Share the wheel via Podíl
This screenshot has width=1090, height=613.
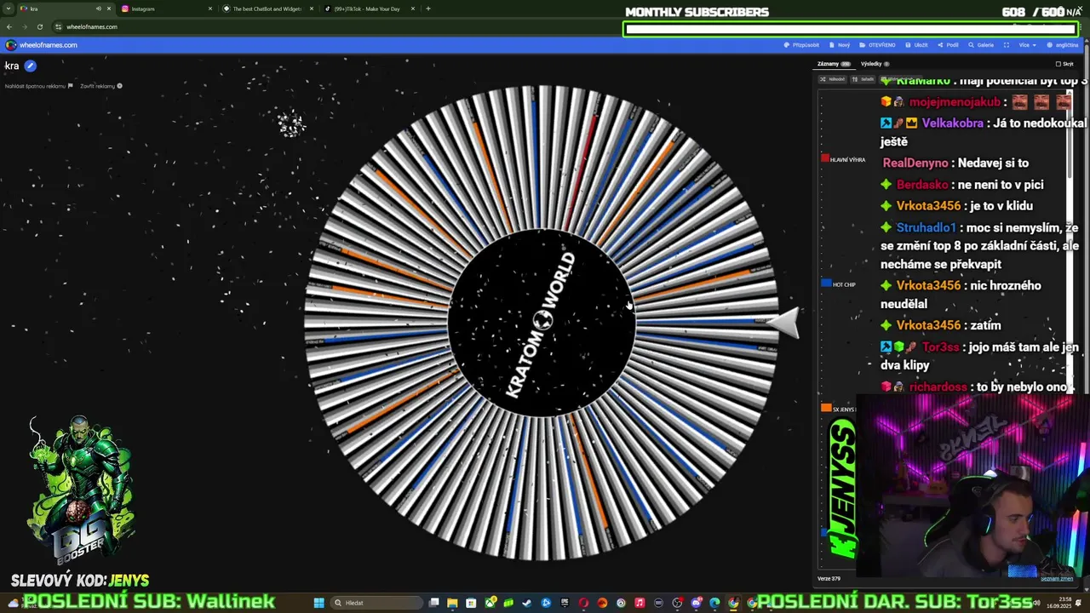[x=948, y=45]
